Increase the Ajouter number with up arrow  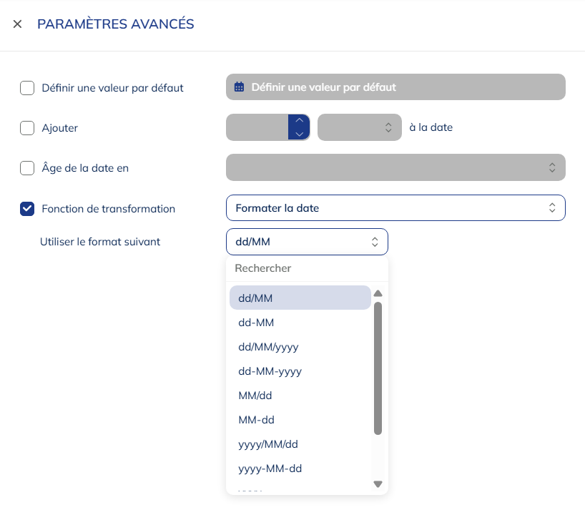(x=299, y=121)
